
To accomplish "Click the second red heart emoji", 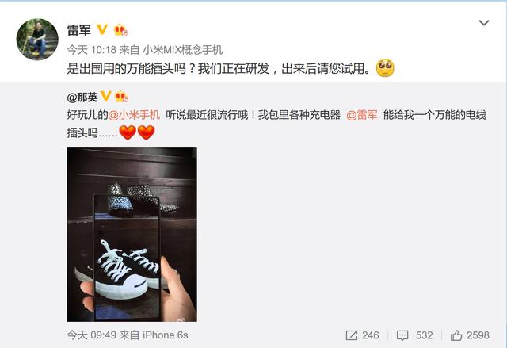I will [146, 132].
